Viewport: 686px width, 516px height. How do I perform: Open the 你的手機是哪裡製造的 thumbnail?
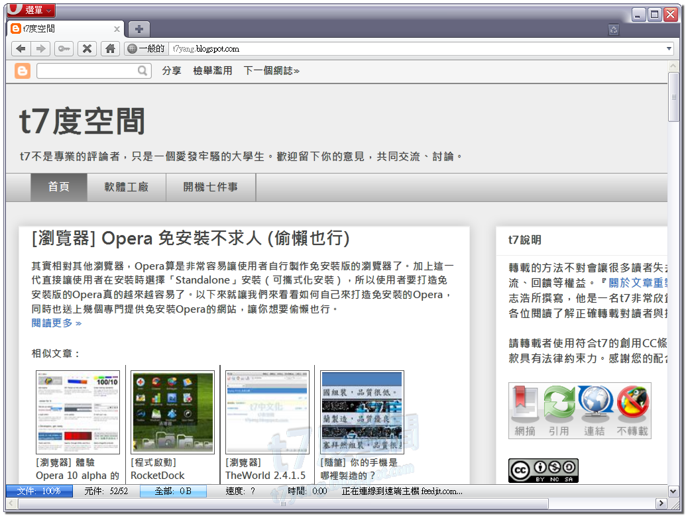pos(363,413)
